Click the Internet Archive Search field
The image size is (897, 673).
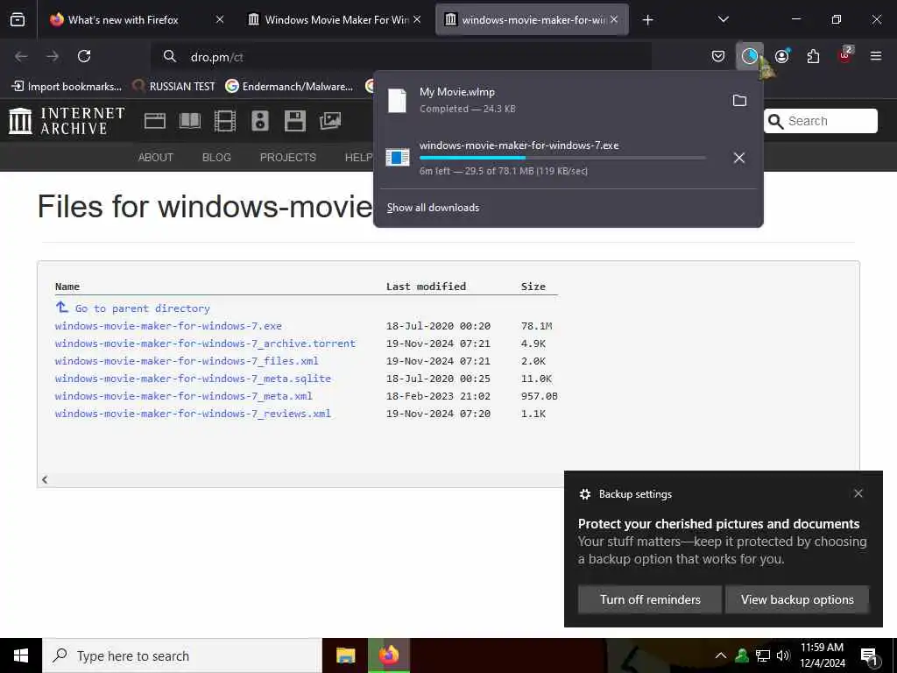(820, 121)
